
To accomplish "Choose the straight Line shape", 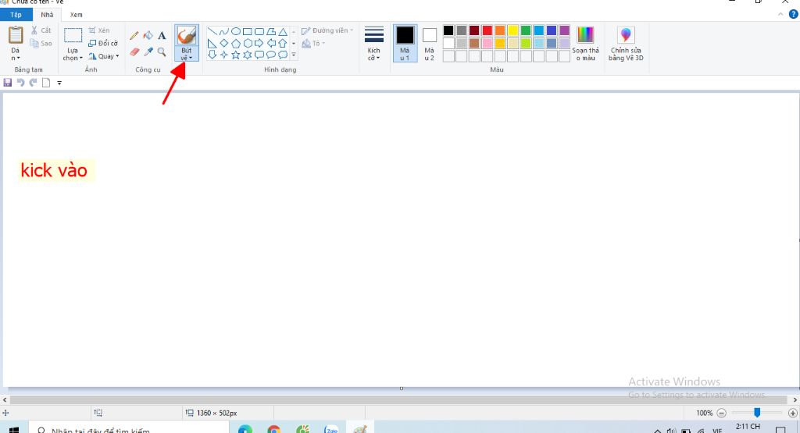I will [212, 31].
